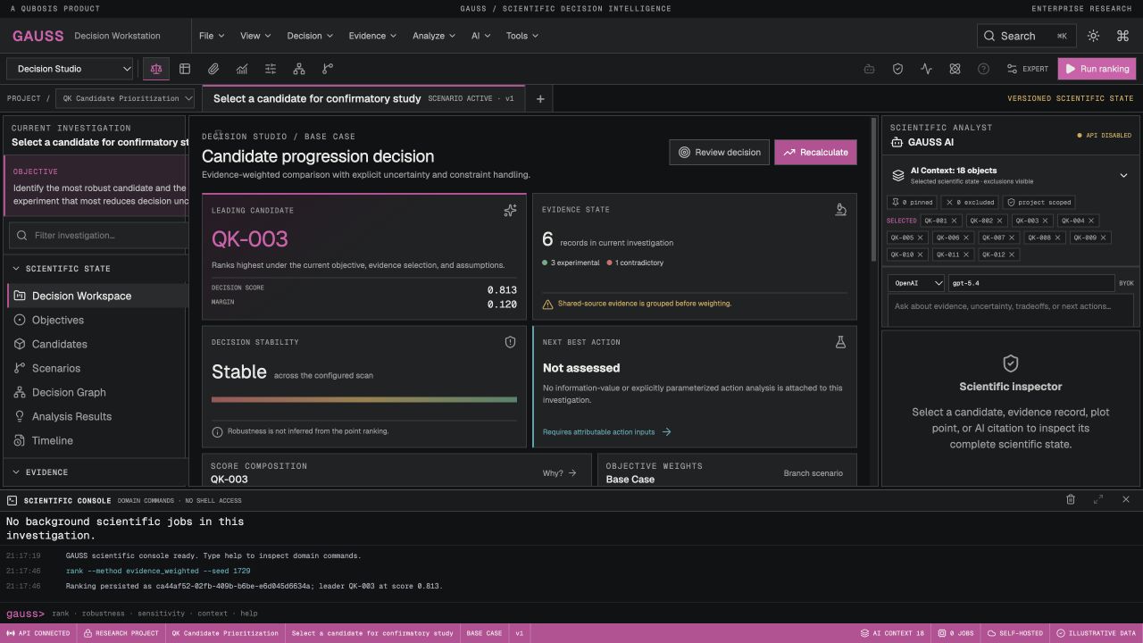Click the Filter investigation input field
The width and height of the screenshot is (1143, 643).
[x=98, y=236]
